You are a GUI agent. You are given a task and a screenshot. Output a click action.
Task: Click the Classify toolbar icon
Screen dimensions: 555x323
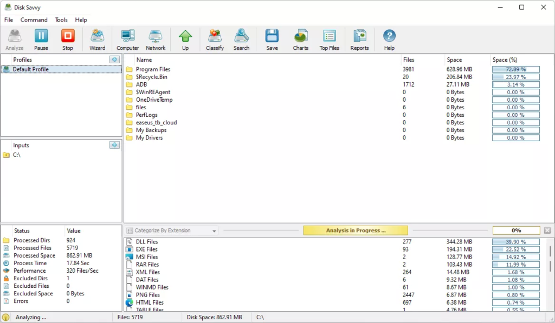pos(215,40)
